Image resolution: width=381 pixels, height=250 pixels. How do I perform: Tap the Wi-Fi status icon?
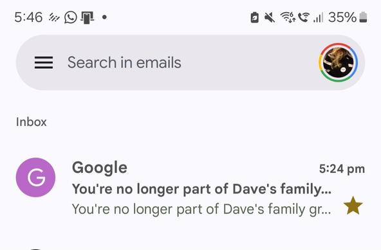(288, 17)
